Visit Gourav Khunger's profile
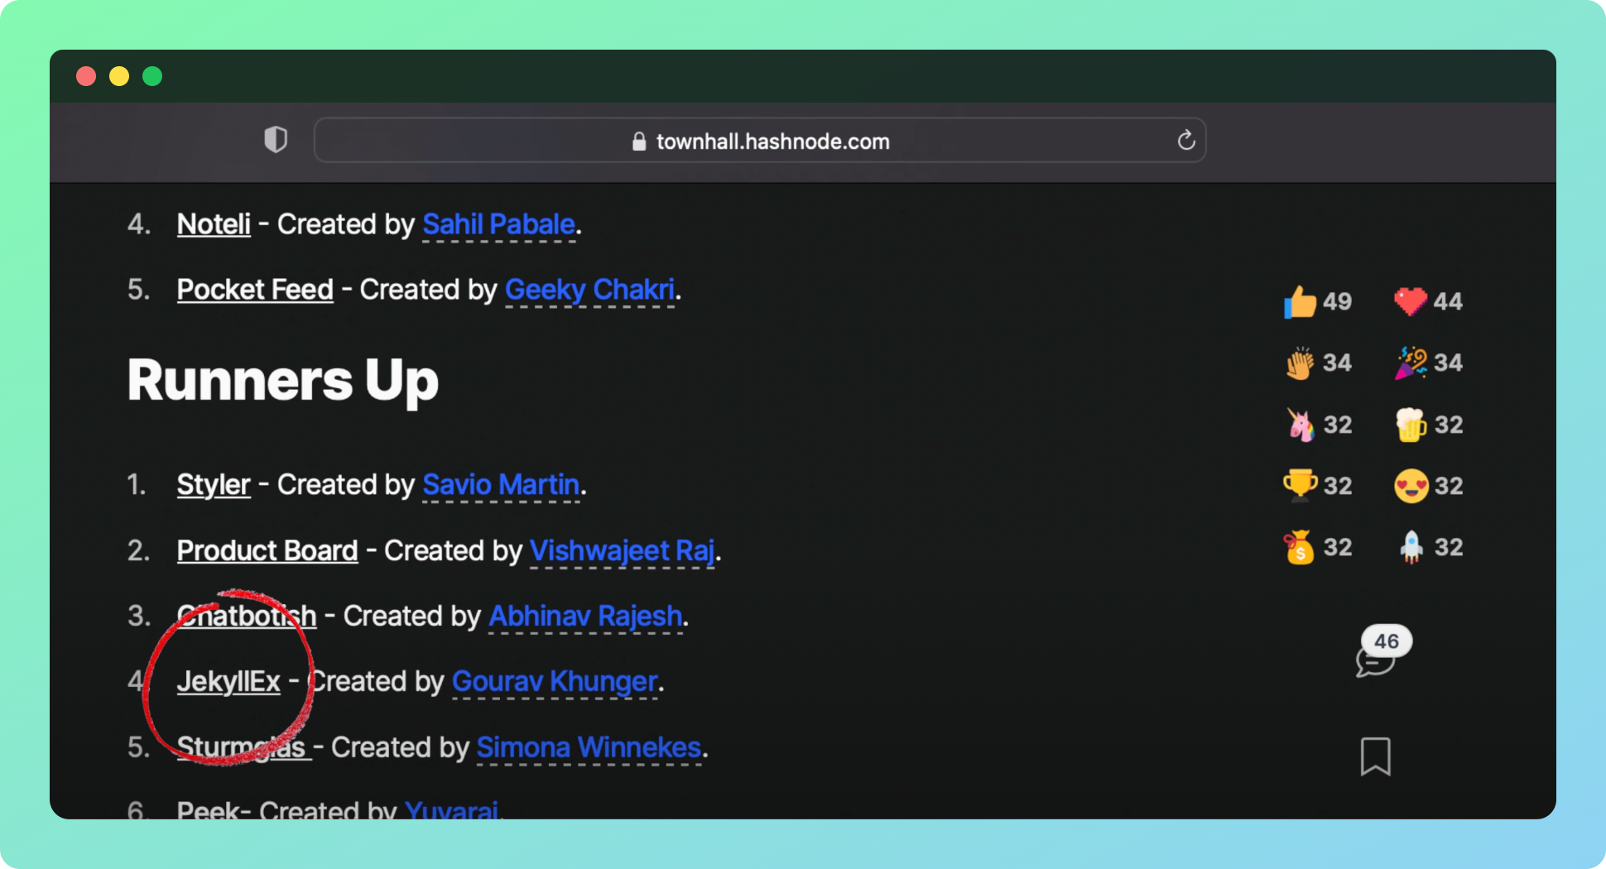 coord(555,682)
